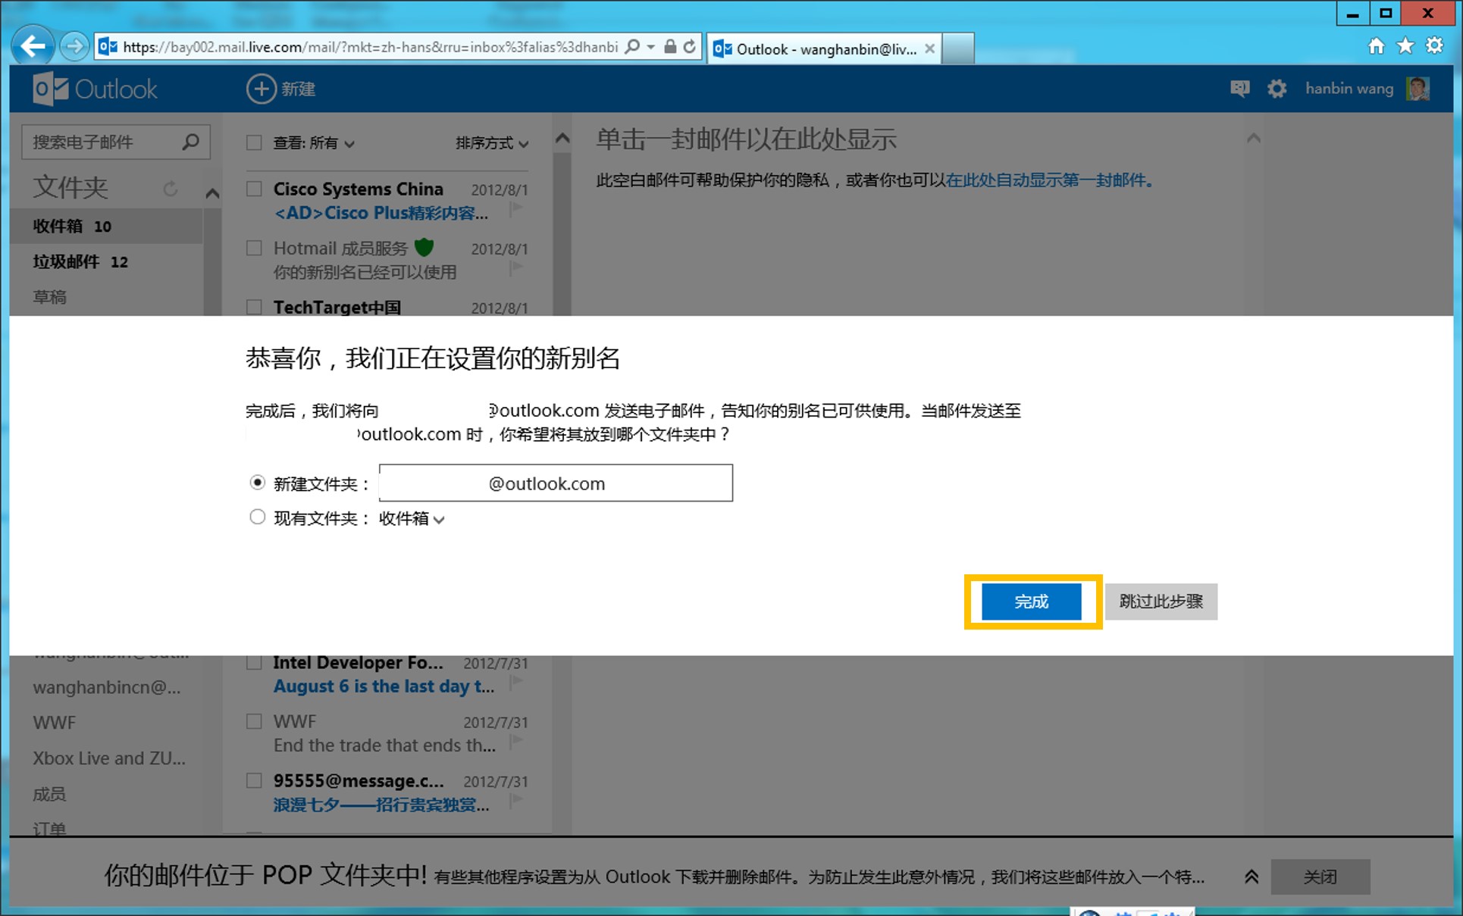The width and height of the screenshot is (1463, 916).
Task: Open the sort order dropdown
Action: point(491,143)
